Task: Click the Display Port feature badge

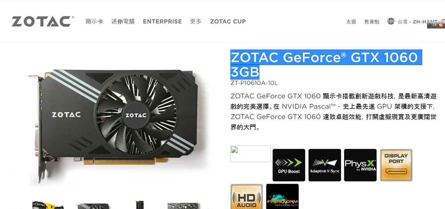Action: pyautogui.click(x=396, y=165)
